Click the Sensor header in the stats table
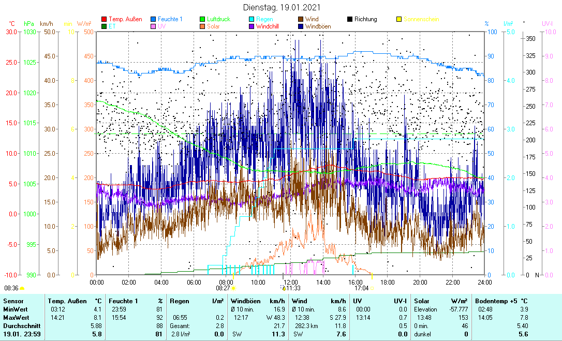Viewport: 562px width, 341px height. 12,301
